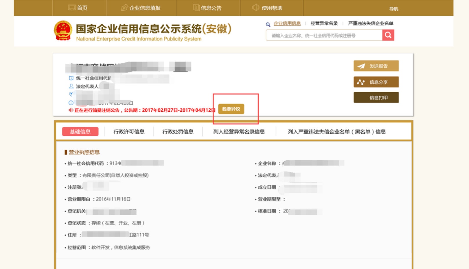Click the document icon beside 信息公告
Image resolution: width=469 pixels, height=269 pixels.
click(196, 8)
